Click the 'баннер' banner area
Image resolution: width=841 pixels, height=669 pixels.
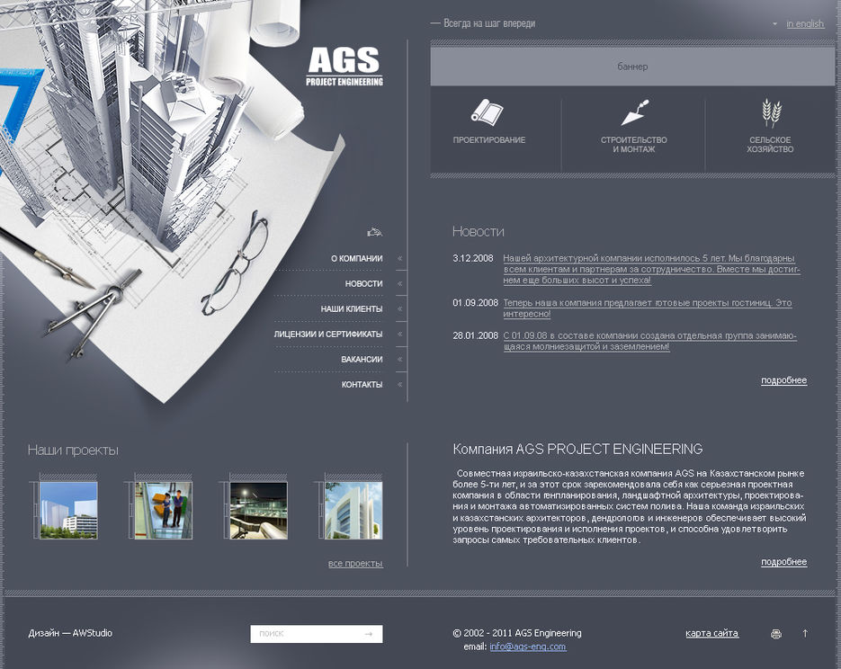click(x=632, y=67)
